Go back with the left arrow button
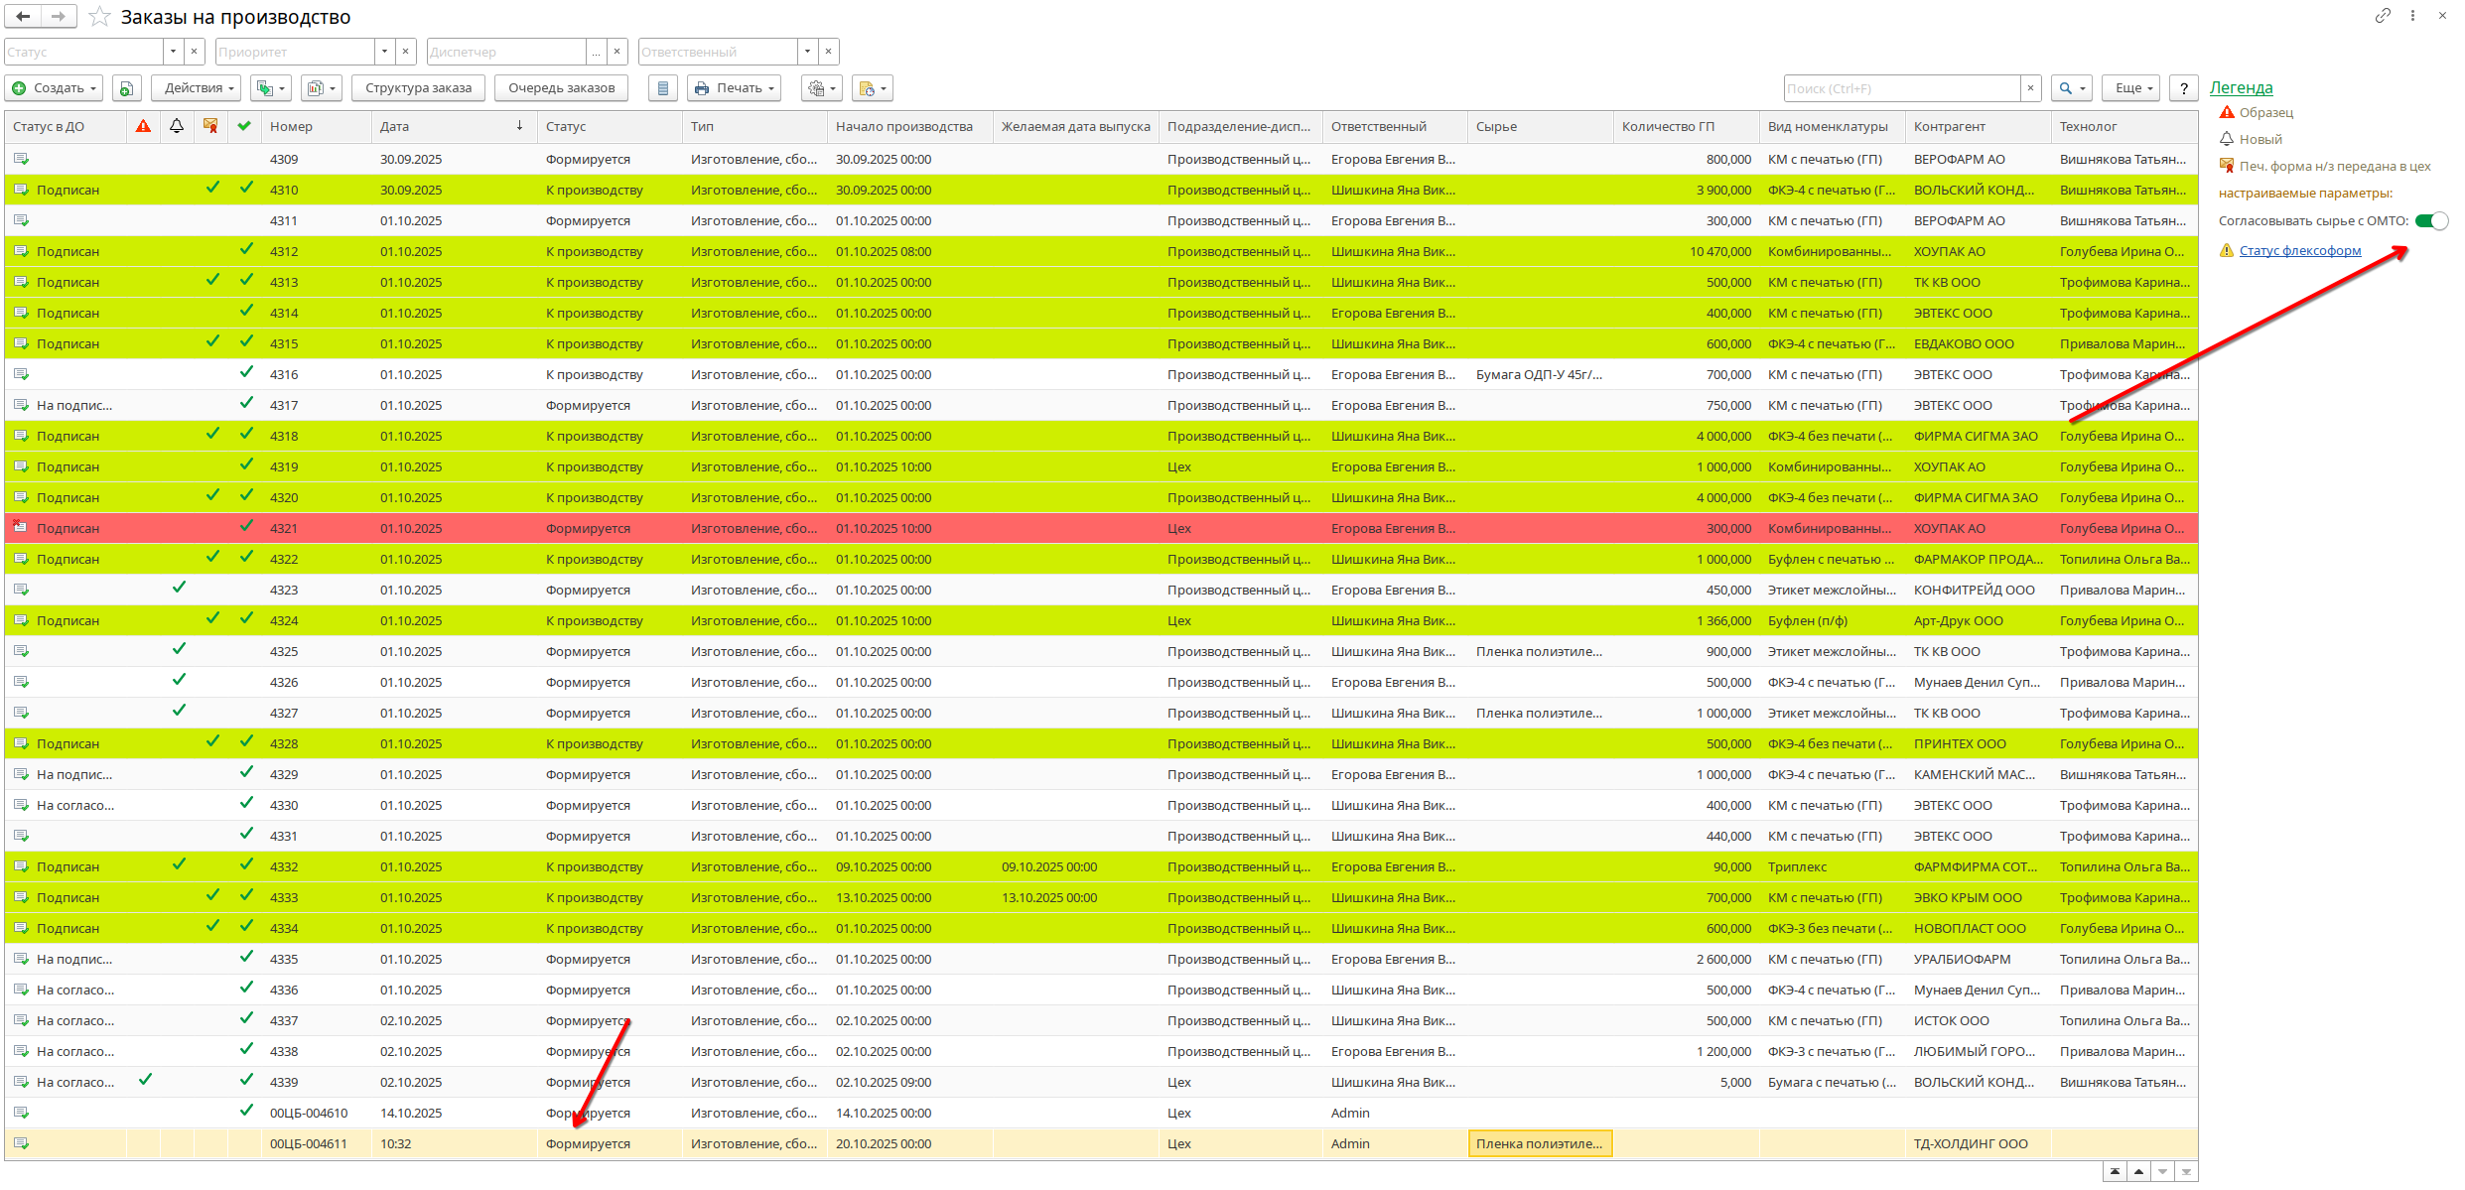2465x1190 pixels. (23, 17)
